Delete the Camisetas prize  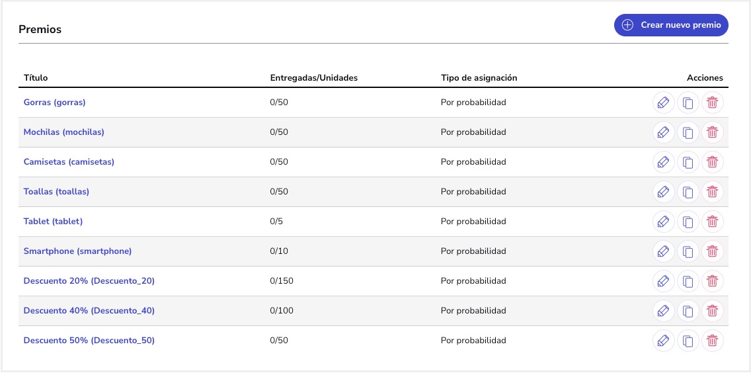click(x=712, y=162)
